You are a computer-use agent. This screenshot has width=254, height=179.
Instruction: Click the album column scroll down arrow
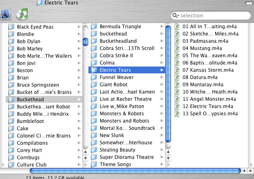[168, 158]
